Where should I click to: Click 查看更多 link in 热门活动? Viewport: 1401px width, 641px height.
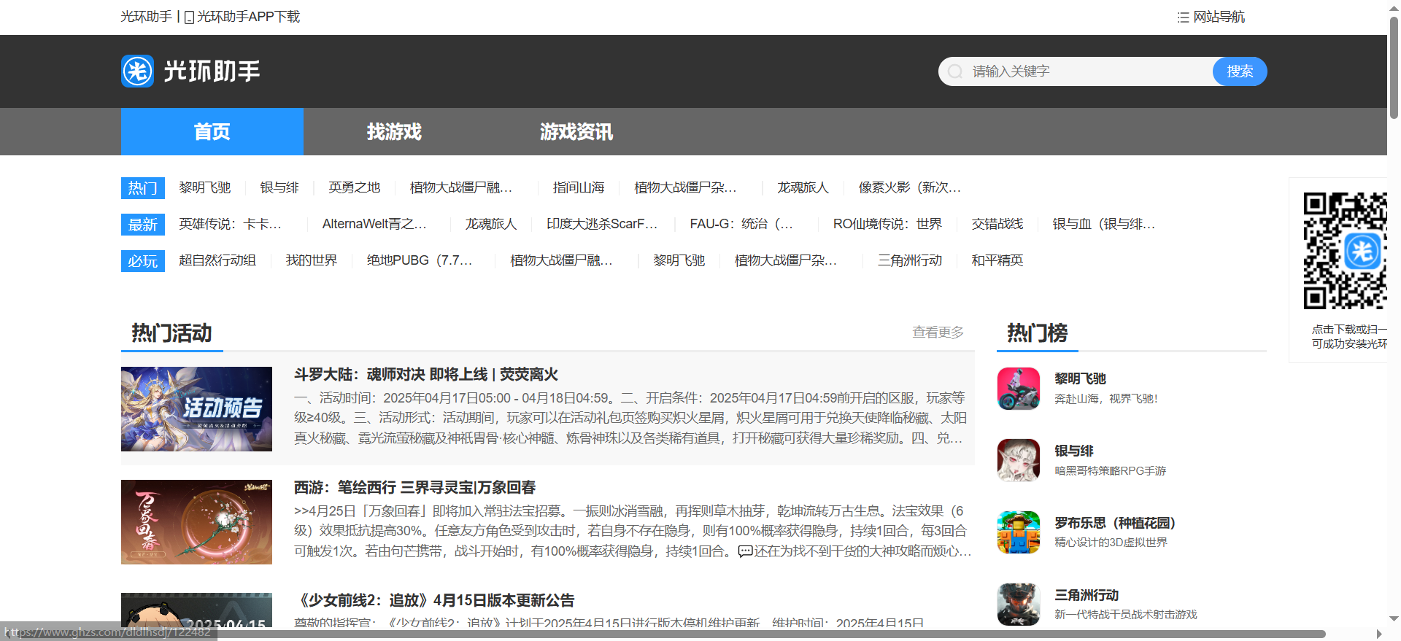[938, 333]
